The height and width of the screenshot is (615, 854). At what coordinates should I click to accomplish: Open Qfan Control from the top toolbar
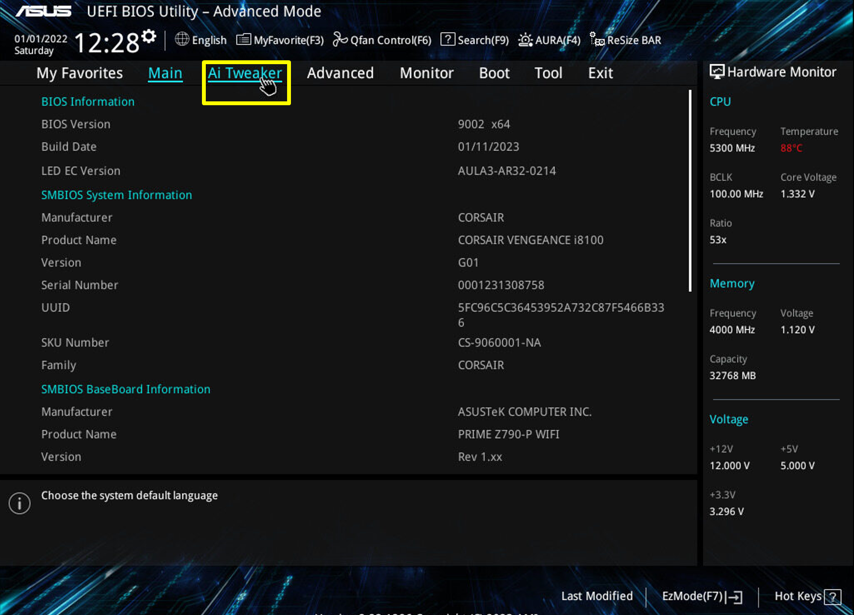[340, 39]
